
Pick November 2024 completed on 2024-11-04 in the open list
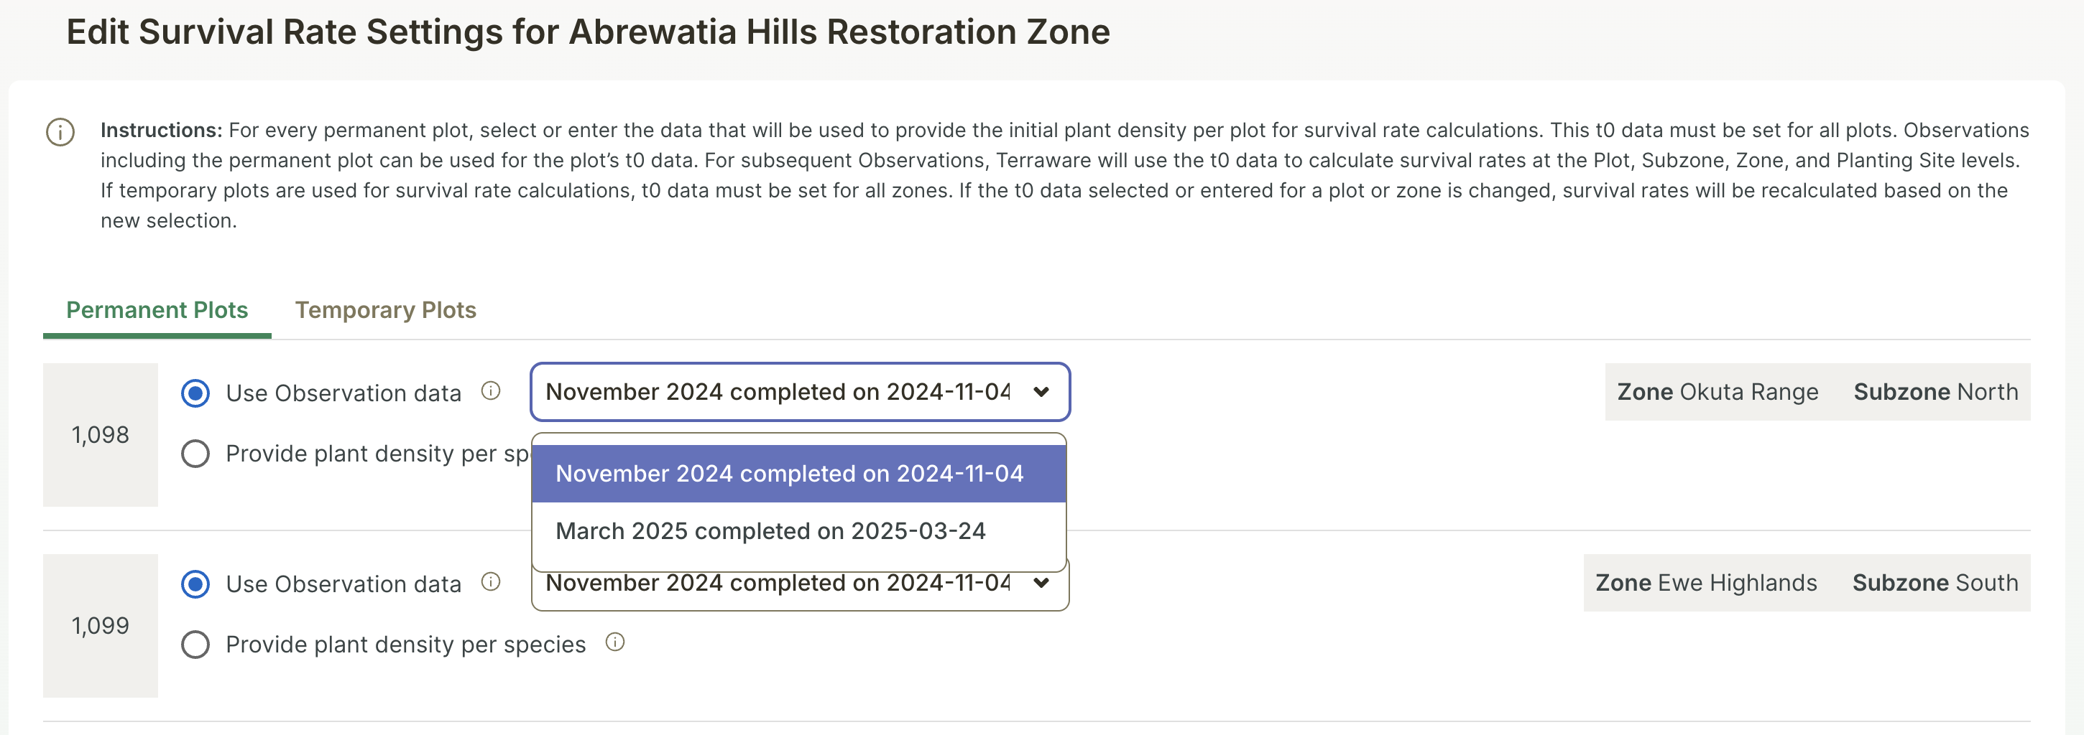point(790,473)
